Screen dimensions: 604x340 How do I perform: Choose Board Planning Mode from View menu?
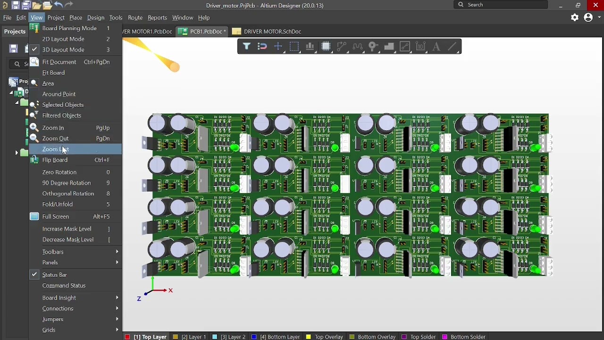[75, 28]
